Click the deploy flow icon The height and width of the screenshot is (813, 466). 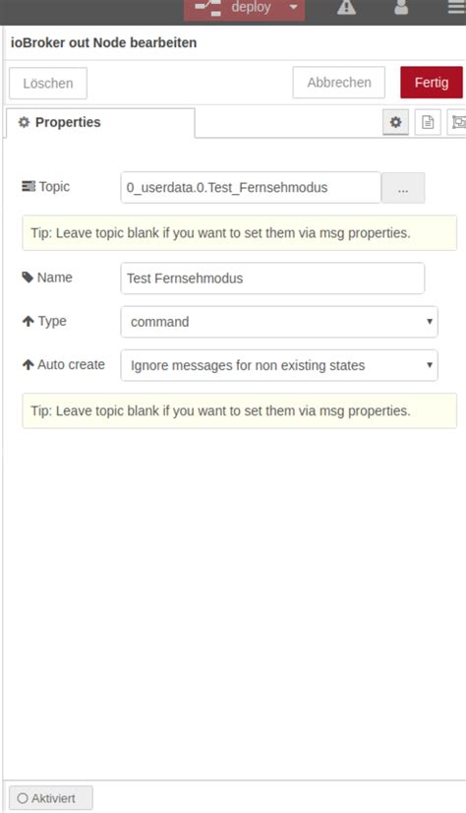point(208,7)
